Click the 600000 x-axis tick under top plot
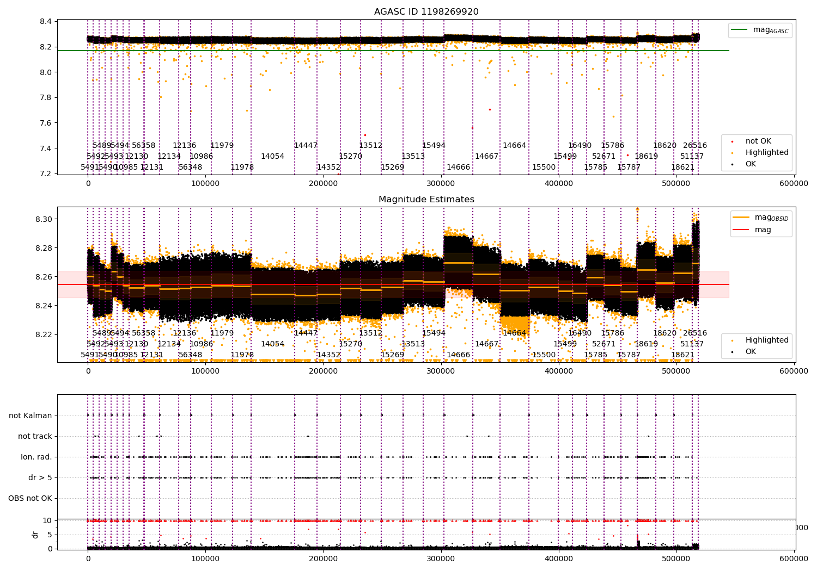 click(x=794, y=184)
